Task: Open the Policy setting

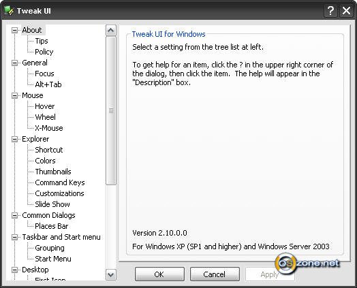Action: 44,52
